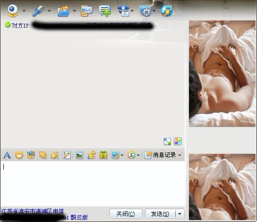Click the contact's upper avatar picture

(222, 74)
